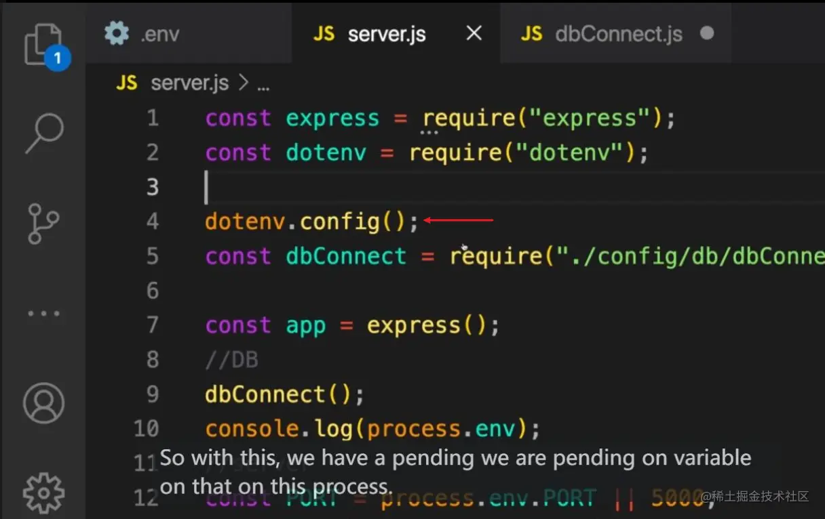Image resolution: width=825 pixels, height=519 pixels.
Task: Click line number 7 in gutter
Action: click(153, 325)
